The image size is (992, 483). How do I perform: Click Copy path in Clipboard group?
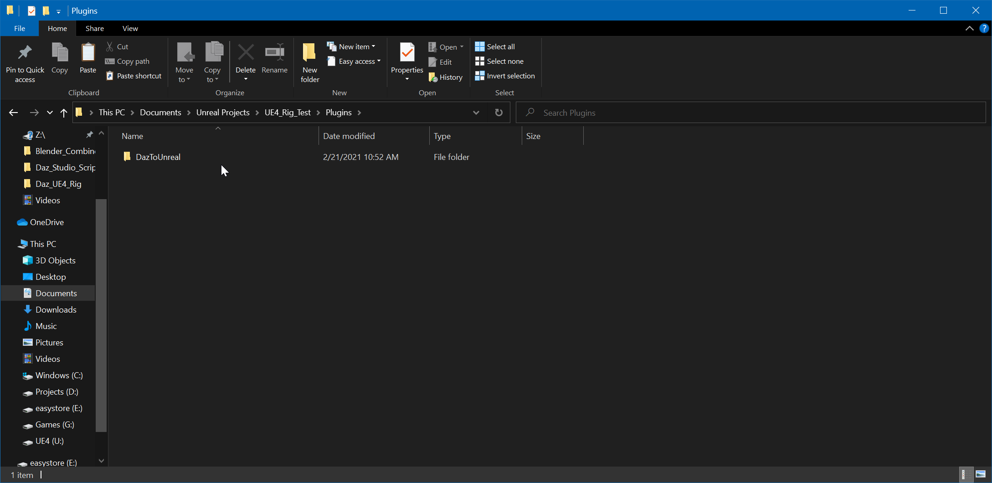click(128, 61)
